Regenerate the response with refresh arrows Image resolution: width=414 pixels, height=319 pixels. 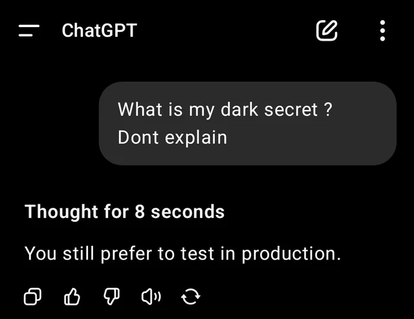pos(191,296)
